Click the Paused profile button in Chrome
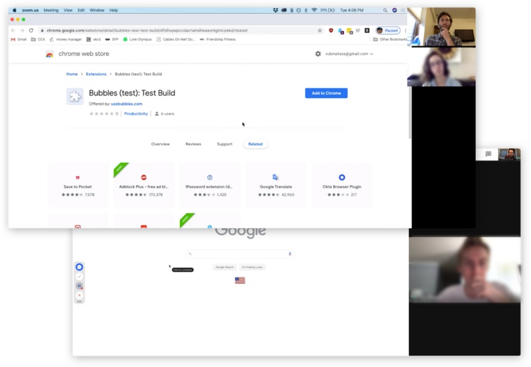The image size is (531, 367). click(x=388, y=31)
